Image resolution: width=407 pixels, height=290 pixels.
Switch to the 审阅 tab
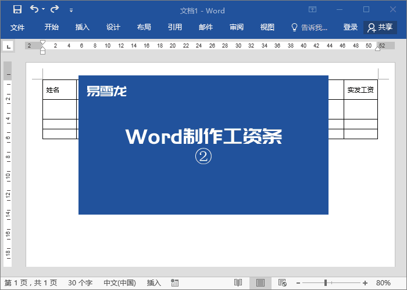tap(237, 27)
